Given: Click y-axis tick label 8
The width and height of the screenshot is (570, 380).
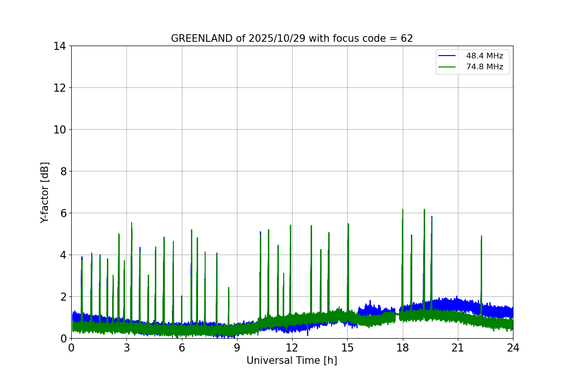Looking at the screenshot, I should click(x=63, y=171).
